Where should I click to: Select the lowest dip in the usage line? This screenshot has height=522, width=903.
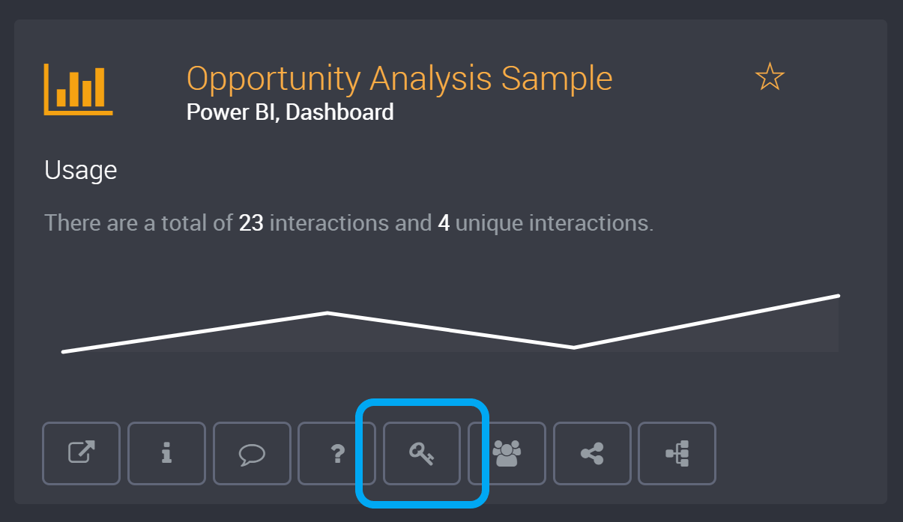click(x=573, y=348)
